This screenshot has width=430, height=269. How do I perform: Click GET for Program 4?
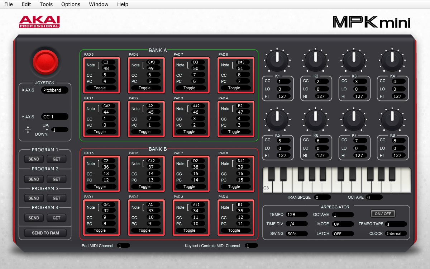coord(57,218)
